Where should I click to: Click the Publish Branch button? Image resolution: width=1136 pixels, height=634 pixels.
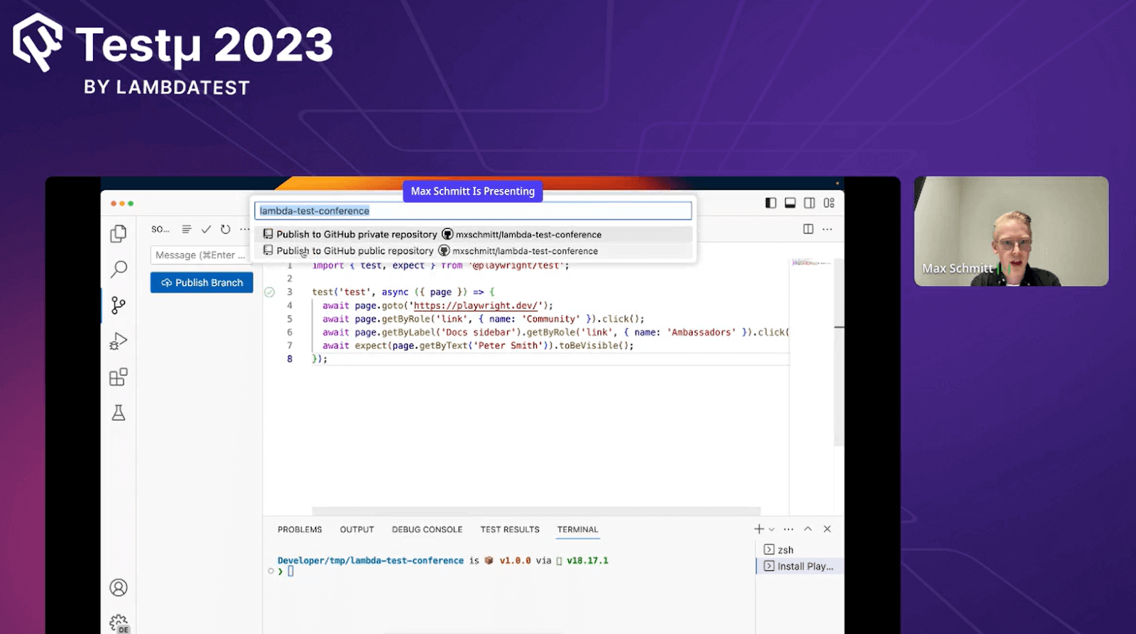(202, 283)
